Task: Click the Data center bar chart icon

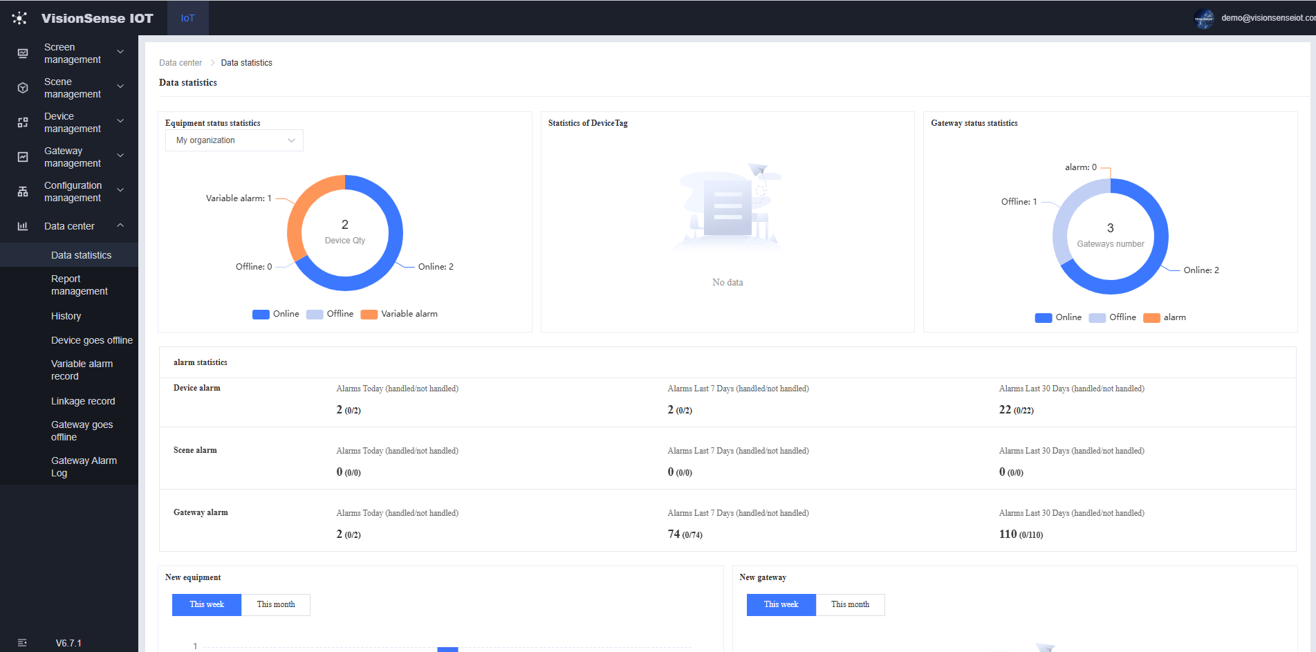Action: pyautogui.click(x=23, y=226)
